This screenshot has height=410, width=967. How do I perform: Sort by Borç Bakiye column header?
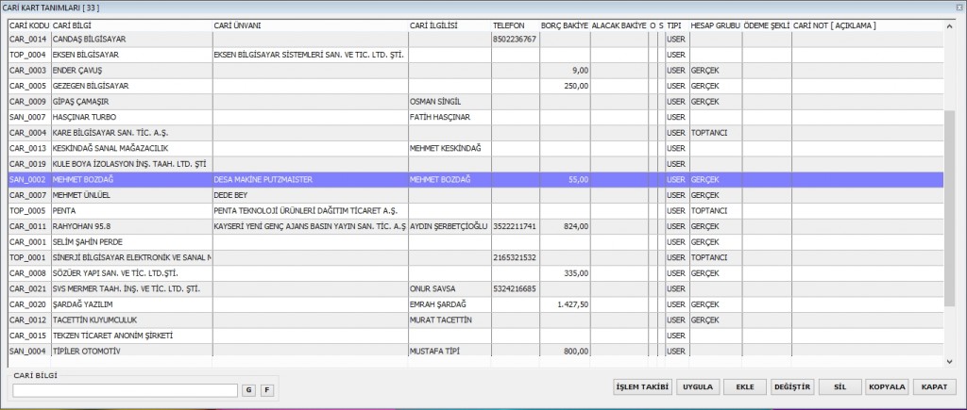point(565,24)
